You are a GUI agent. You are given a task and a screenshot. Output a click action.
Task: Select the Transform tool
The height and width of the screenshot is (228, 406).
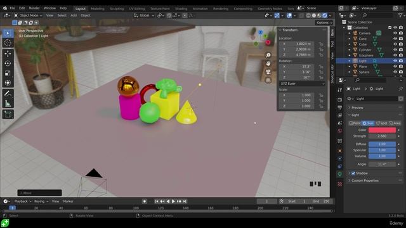tap(8, 83)
